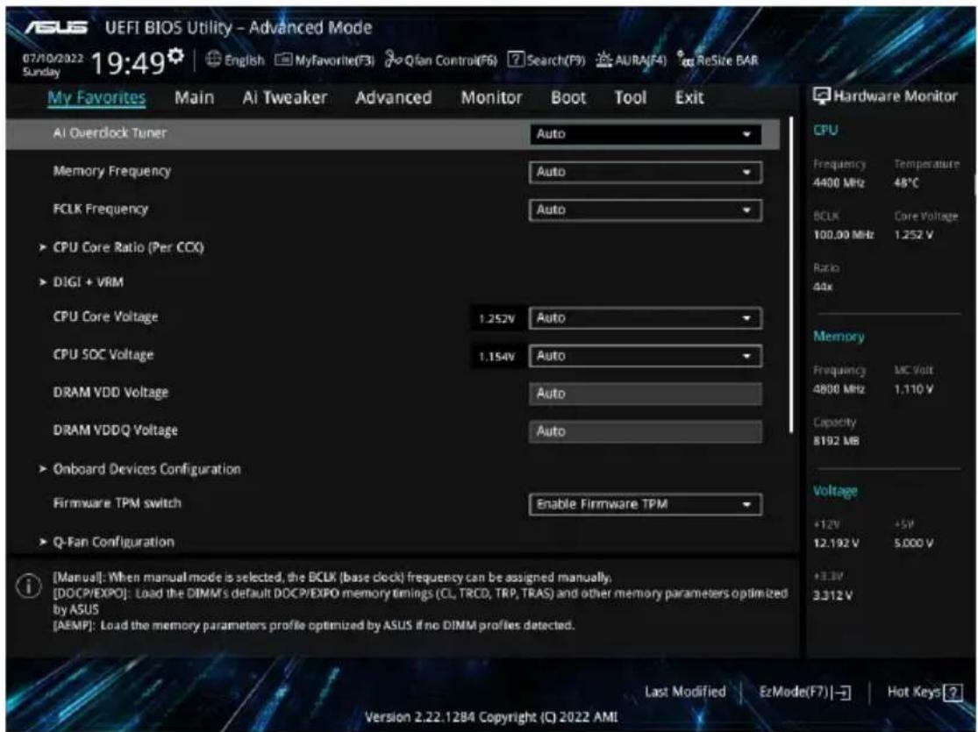Switch to My Favorites tab
Viewport: 978px width, 732px height.
[x=96, y=98]
